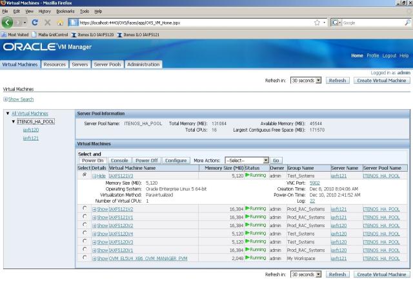Hide details of IAXFS121V3
413x284 pixels.
pyautogui.click(x=99, y=176)
